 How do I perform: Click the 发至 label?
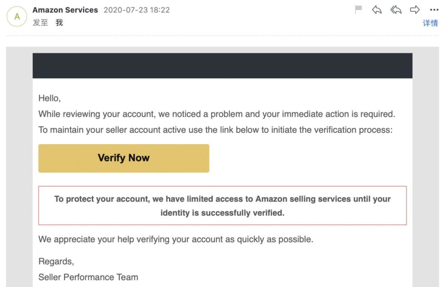click(x=40, y=23)
